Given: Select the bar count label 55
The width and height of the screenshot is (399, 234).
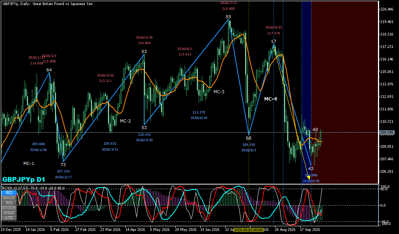Looking at the screenshot, I should [x=228, y=17].
